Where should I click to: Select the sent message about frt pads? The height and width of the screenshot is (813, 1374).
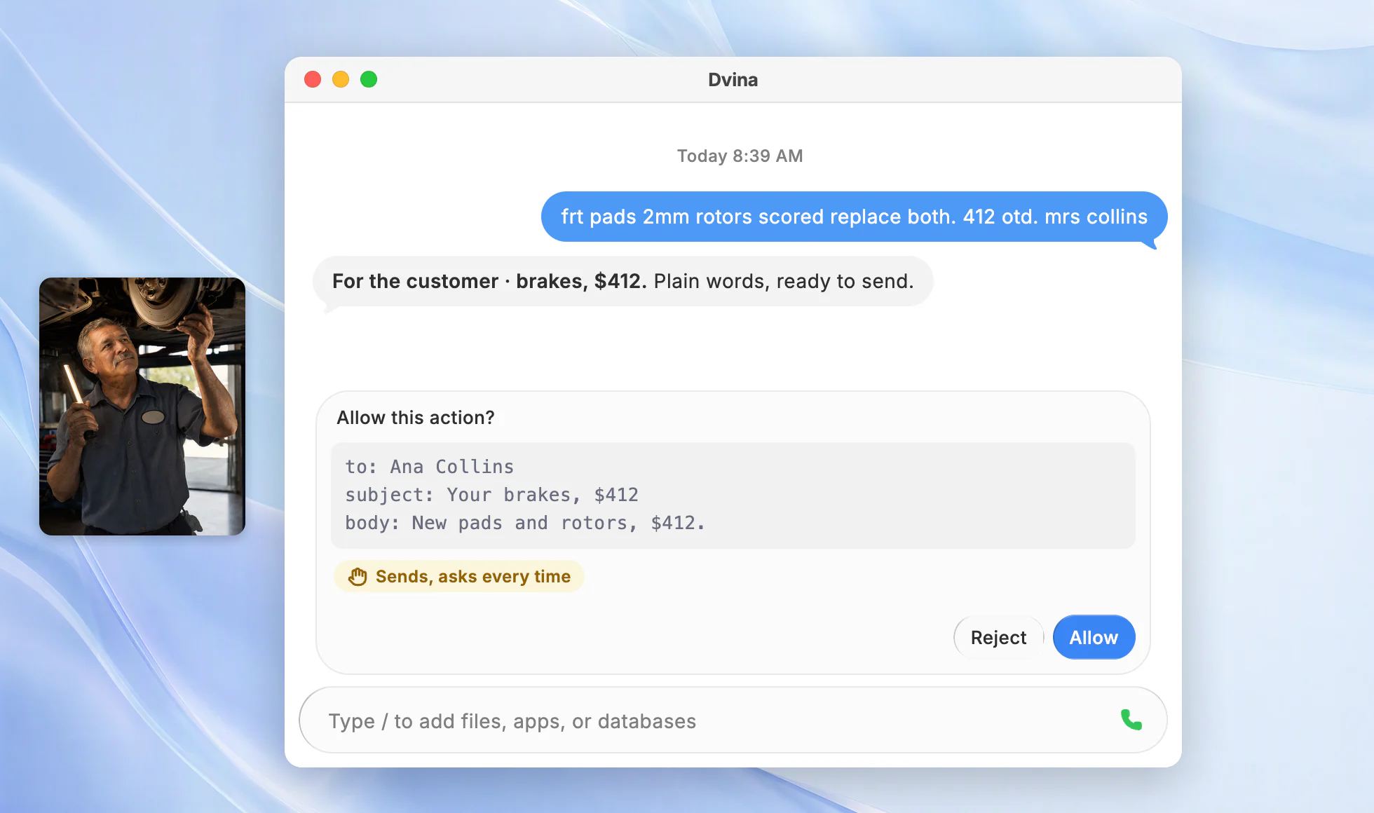point(854,217)
